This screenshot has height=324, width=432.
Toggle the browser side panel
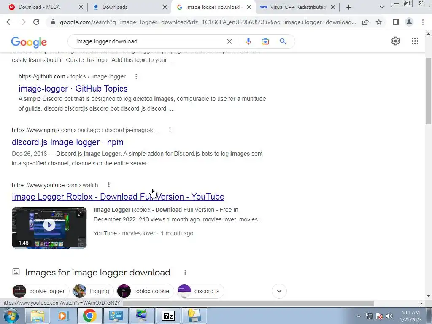coord(396,22)
